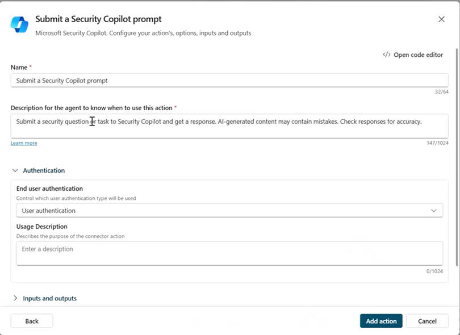
Task: Click the Add action button
Action: coord(381,321)
